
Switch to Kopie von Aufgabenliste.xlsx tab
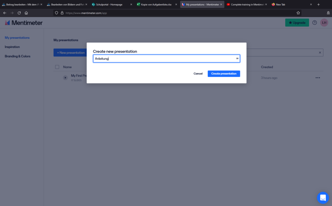(154, 5)
